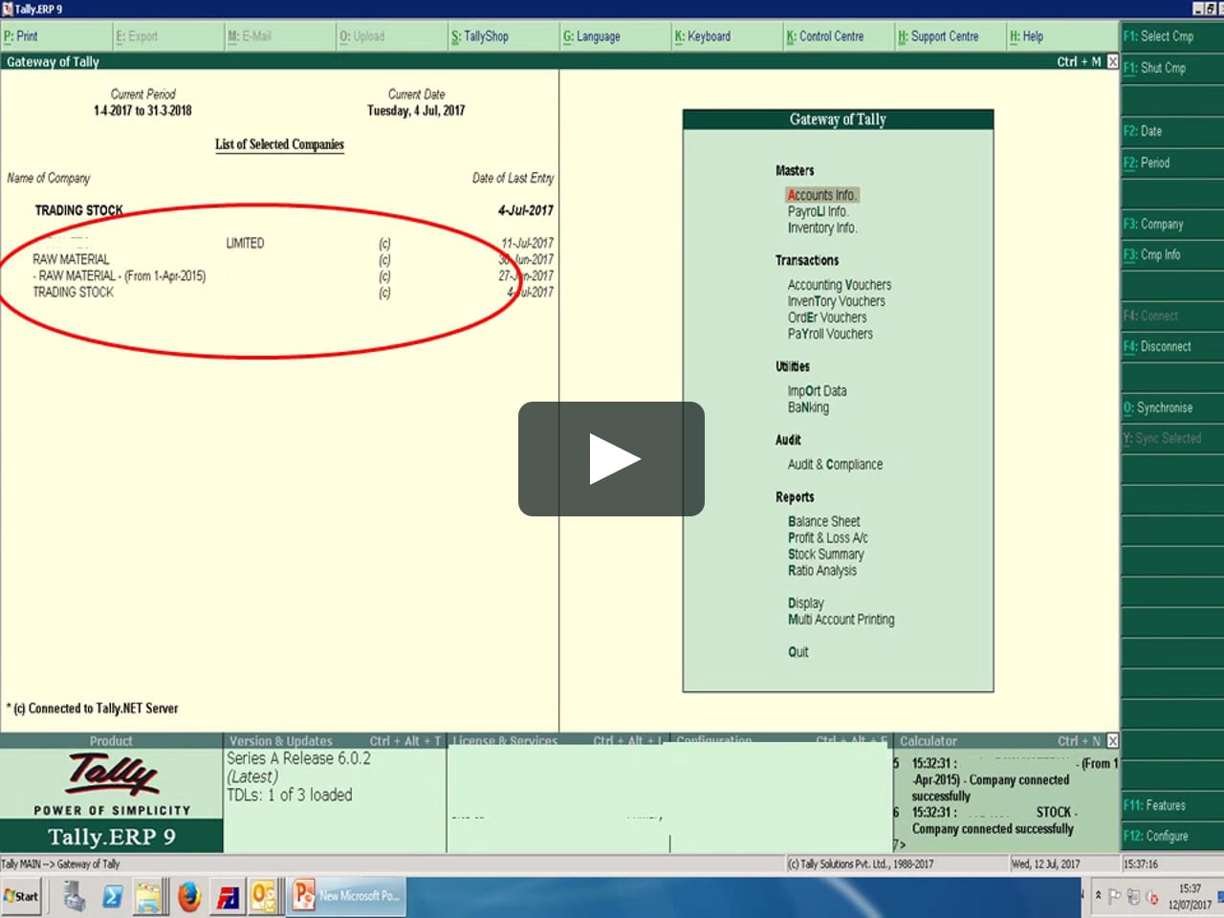Open H: Support Centre
The width and height of the screenshot is (1224, 918).
(x=938, y=36)
